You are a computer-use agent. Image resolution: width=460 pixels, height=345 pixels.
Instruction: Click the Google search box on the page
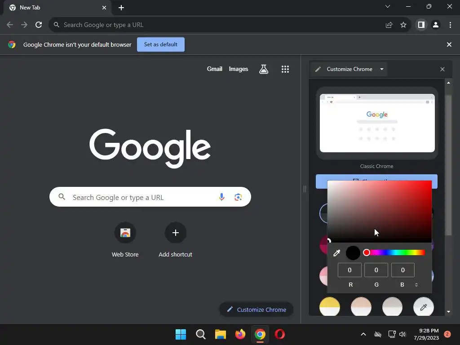point(150,197)
